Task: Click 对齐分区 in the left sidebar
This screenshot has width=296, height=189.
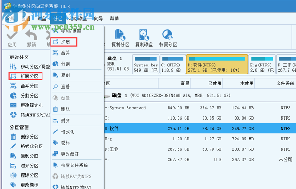Action: 24,166
